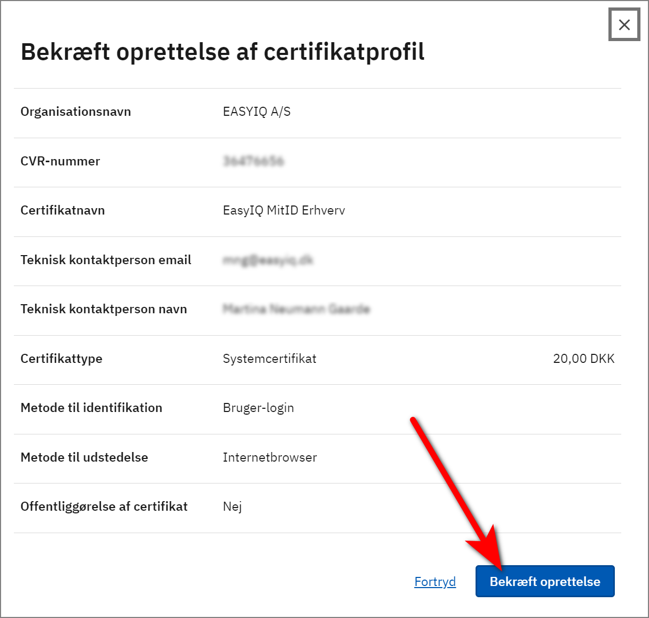
Task: Select the publication value 'Nej'
Action: click(x=232, y=506)
